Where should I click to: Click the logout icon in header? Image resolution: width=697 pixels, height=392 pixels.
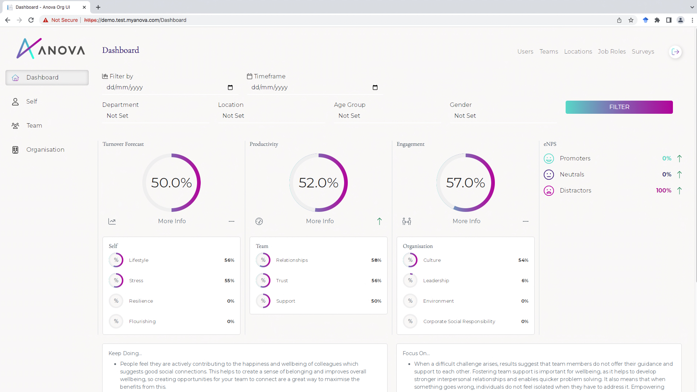pyautogui.click(x=675, y=52)
